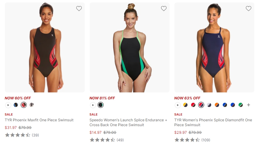Select the green Diamondfit color swatch

pyautogui.click(x=241, y=105)
